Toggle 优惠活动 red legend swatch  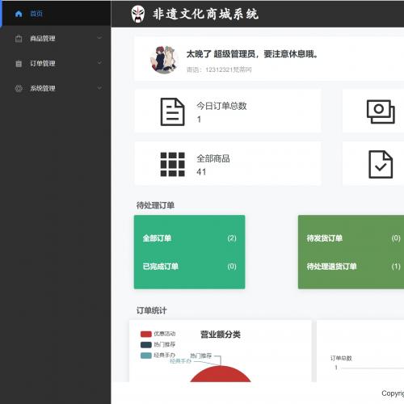tap(146, 334)
